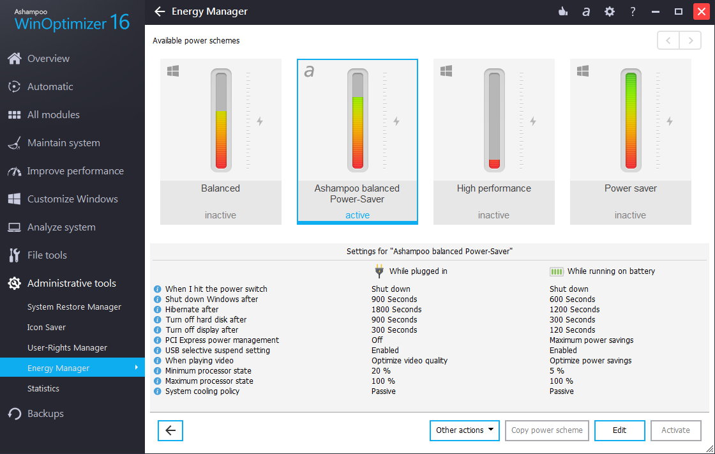Switch to the Power saver scheme
The height and width of the screenshot is (454, 715).
tap(630, 140)
